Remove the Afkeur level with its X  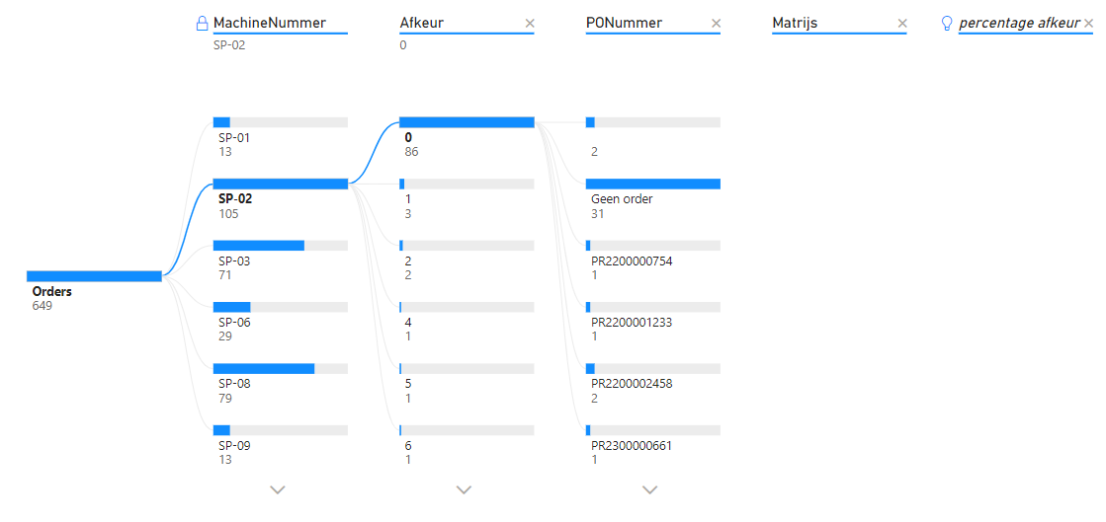tap(530, 24)
